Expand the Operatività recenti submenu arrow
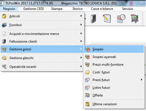The width and height of the screenshot is (146, 111). tap(81, 66)
